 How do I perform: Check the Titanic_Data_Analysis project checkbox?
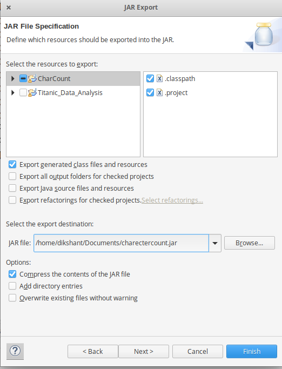tap(23, 92)
